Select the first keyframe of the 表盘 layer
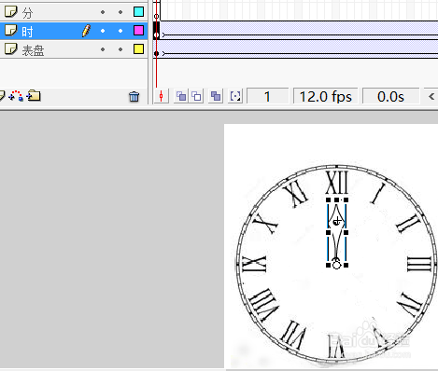 pyautogui.click(x=156, y=48)
